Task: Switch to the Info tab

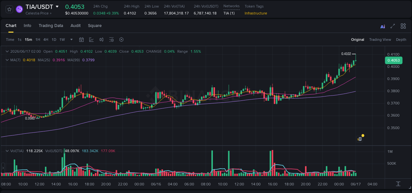Action: point(27,26)
